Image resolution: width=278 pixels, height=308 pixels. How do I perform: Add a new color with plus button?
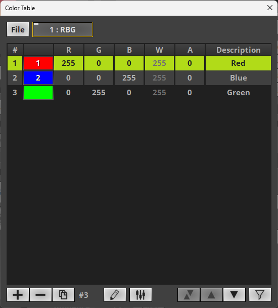pos(18,295)
